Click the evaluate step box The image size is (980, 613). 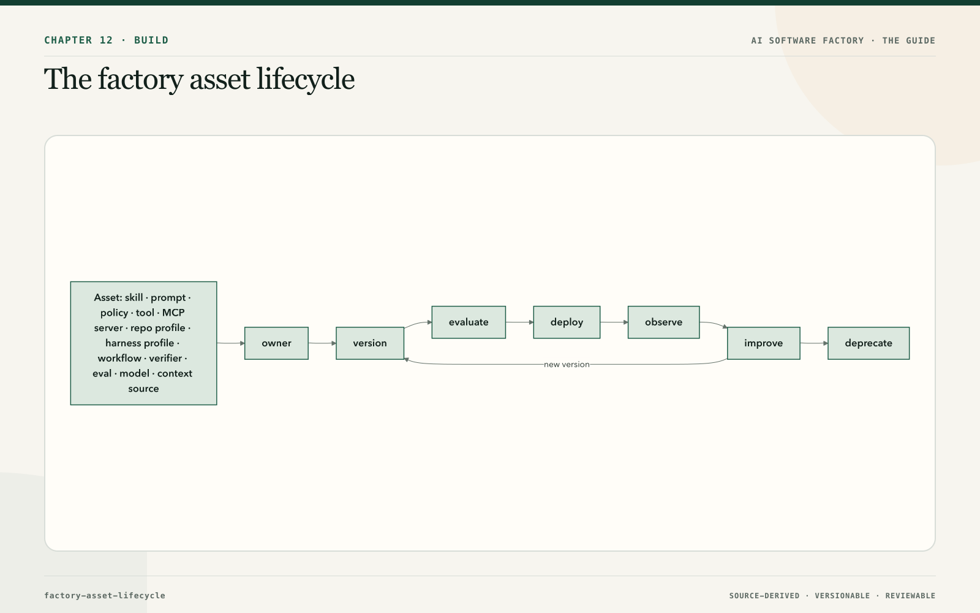click(469, 322)
